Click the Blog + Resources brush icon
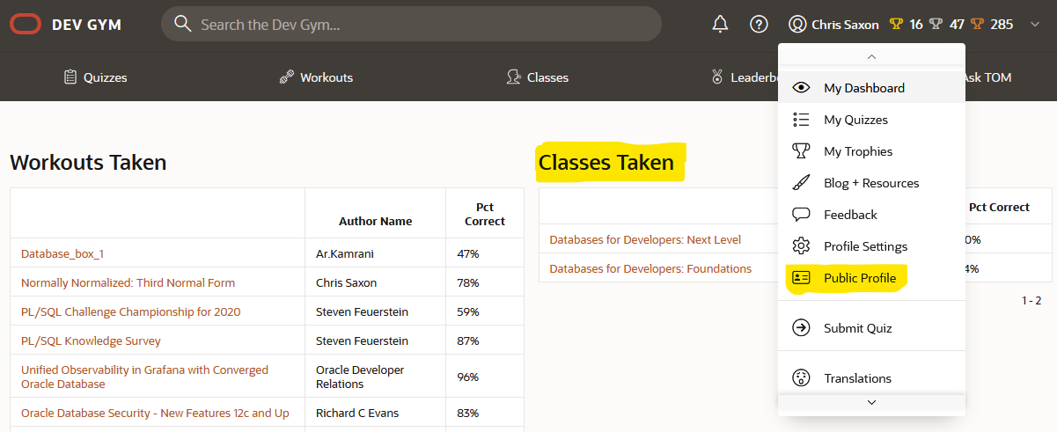This screenshot has width=1057, height=432. tap(801, 183)
